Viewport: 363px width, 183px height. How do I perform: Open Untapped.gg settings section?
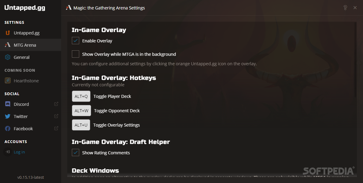point(31,33)
